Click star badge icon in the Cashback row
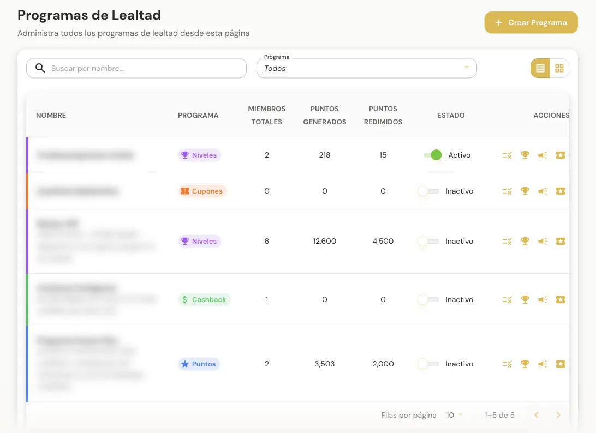Viewport: 596px width, 433px height. (x=561, y=300)
